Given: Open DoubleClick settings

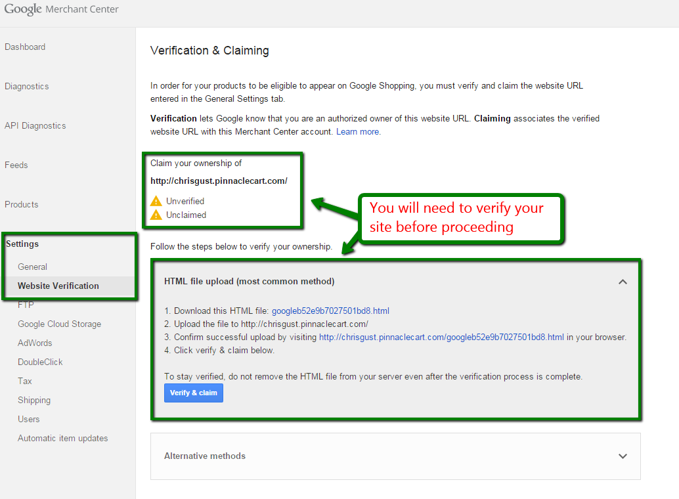Looking at the screenshot, I should [40, 362].
